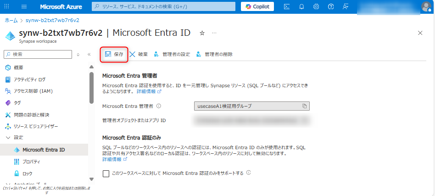The width and height of the screenshot is (435, 196).
Task: Open the account avatar menu
Action: (x=426, y=7)
